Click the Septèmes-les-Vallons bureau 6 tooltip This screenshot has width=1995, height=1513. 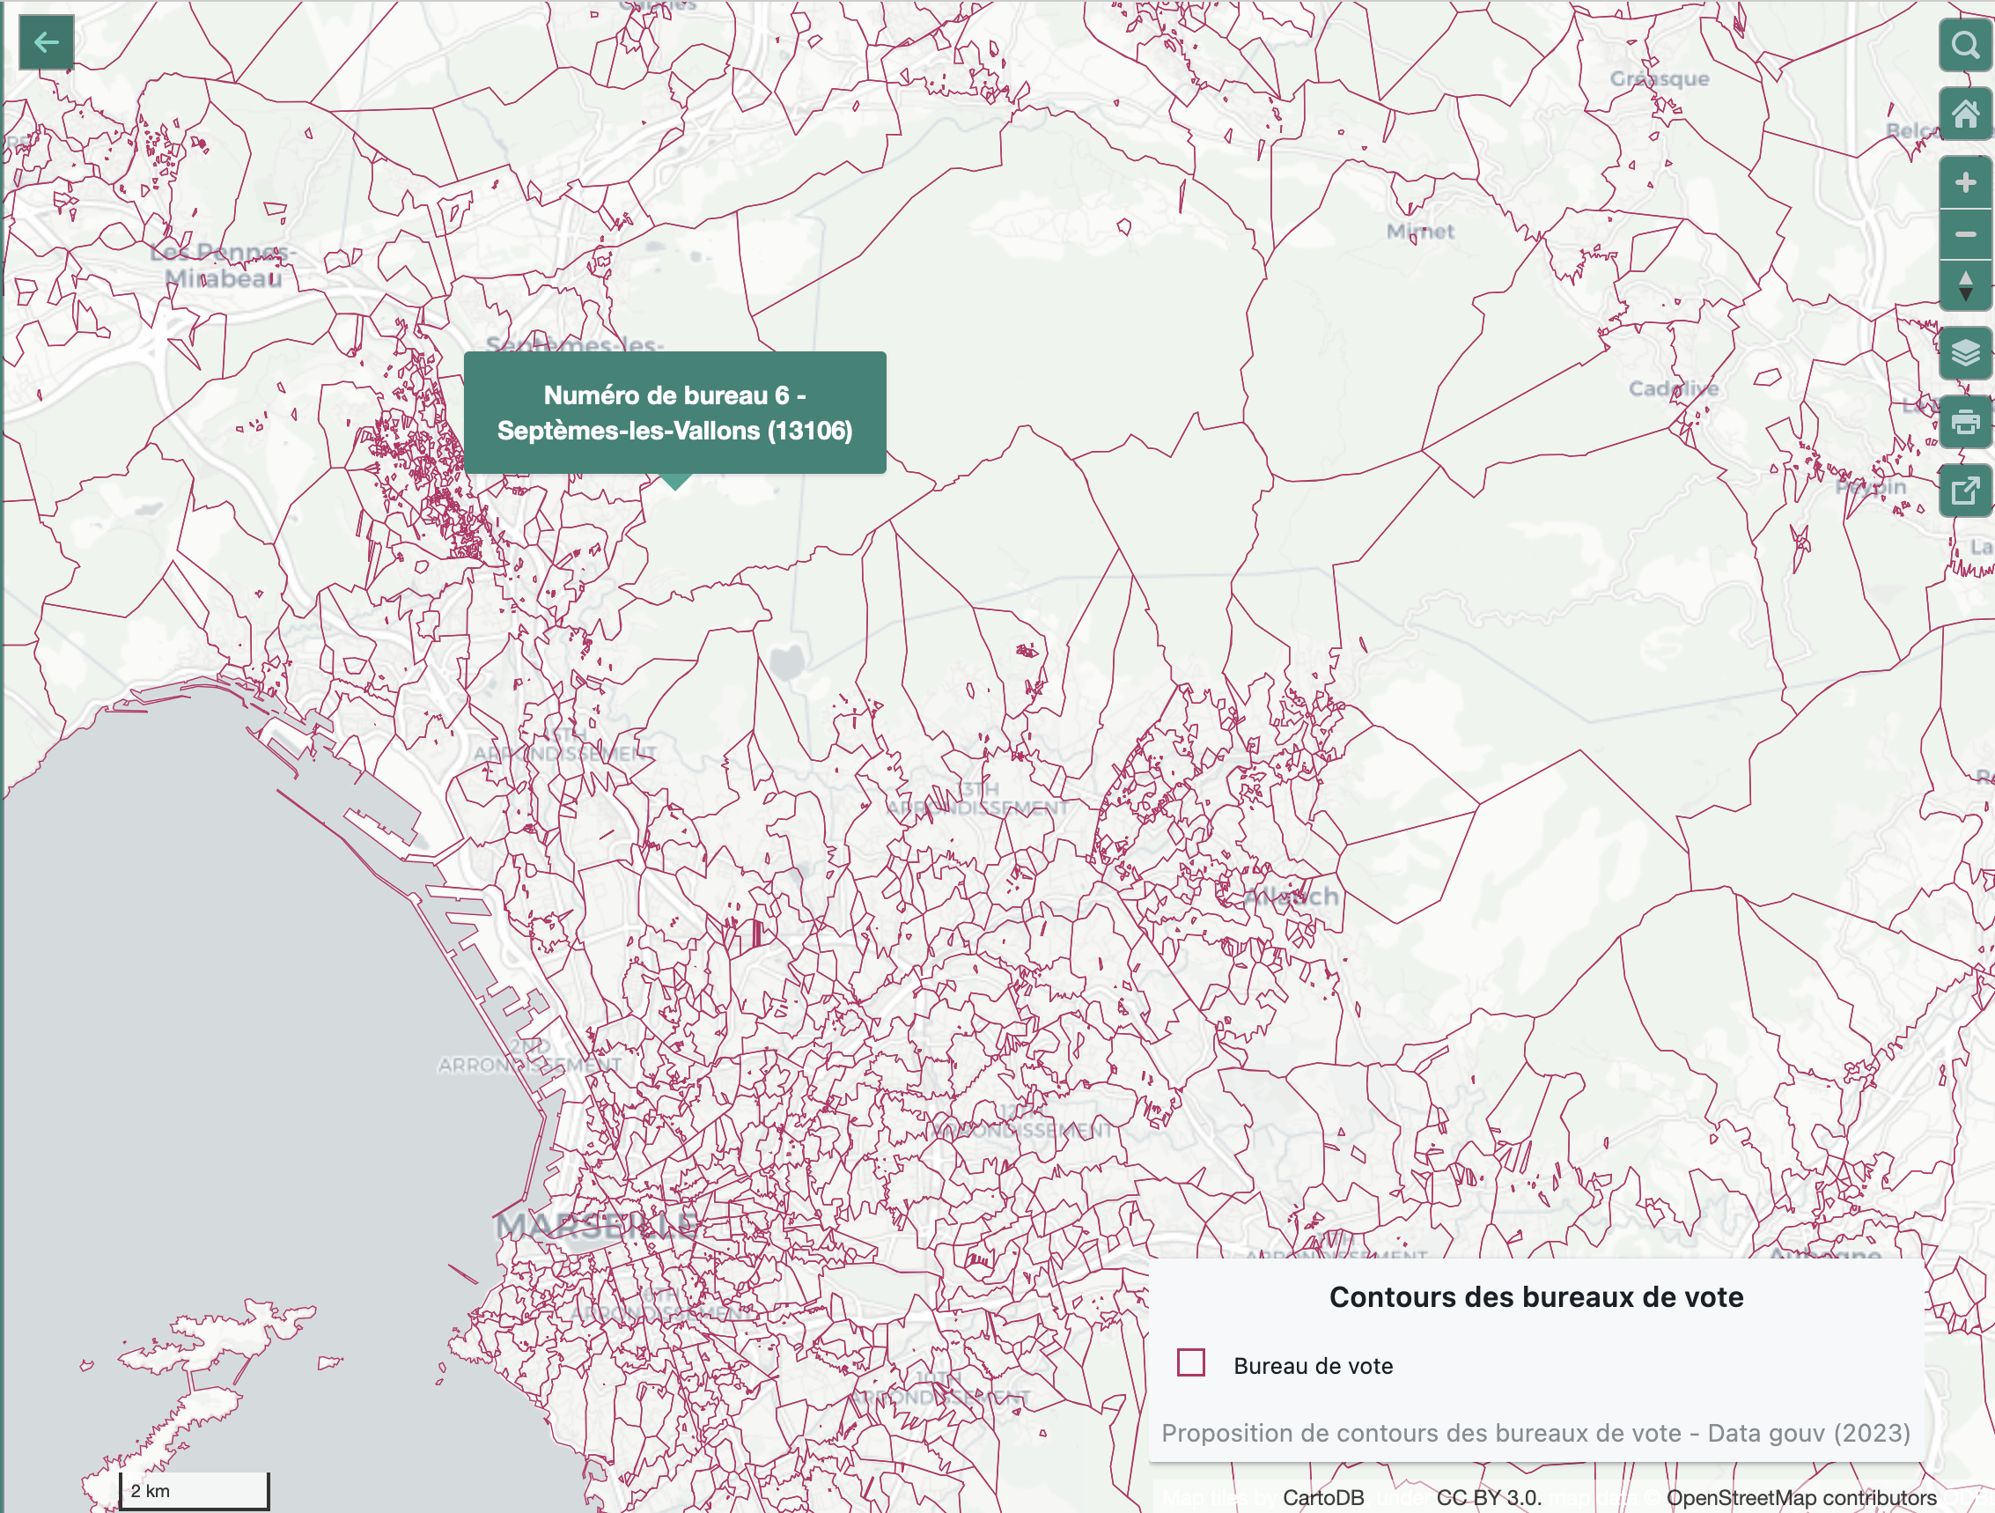point(674,413)
